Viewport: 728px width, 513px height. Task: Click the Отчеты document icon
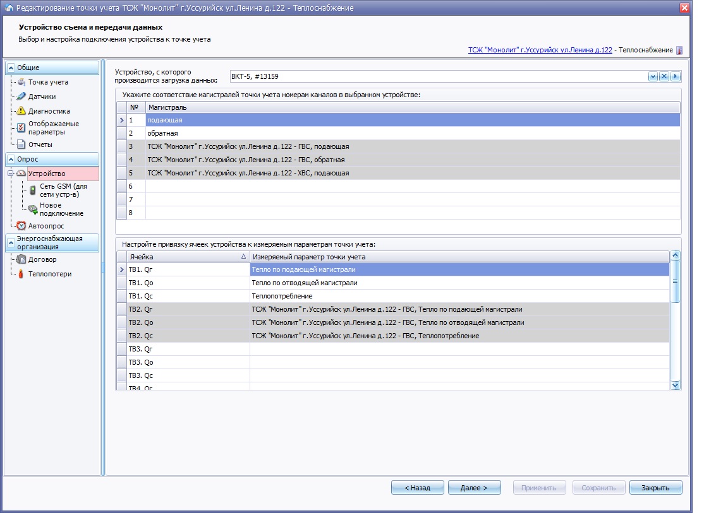(x=21, y=144)
